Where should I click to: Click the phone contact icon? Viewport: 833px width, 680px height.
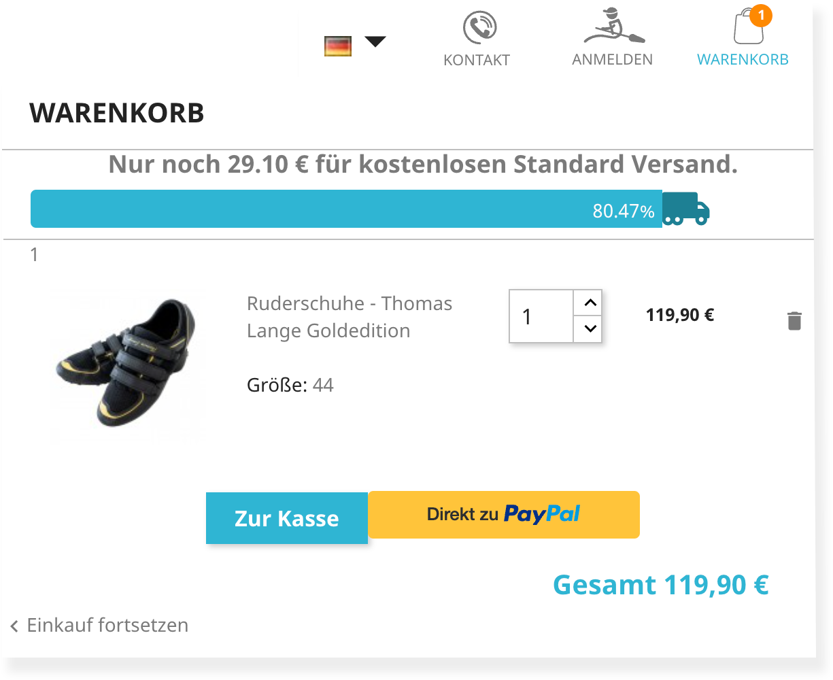(x=479, y=28)
